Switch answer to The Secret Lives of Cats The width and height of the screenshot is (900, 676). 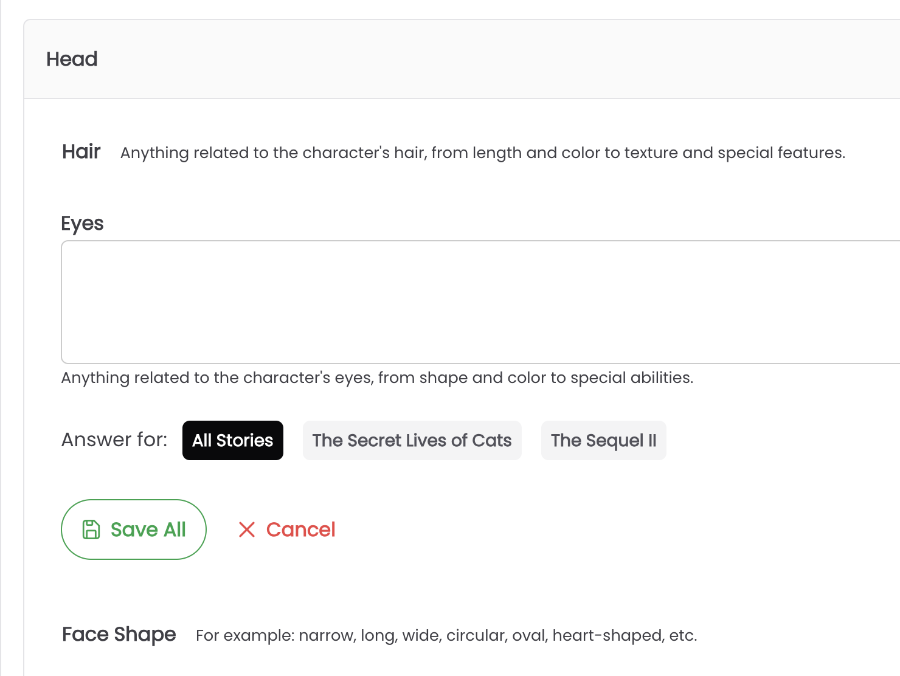(x=412, y=440)
